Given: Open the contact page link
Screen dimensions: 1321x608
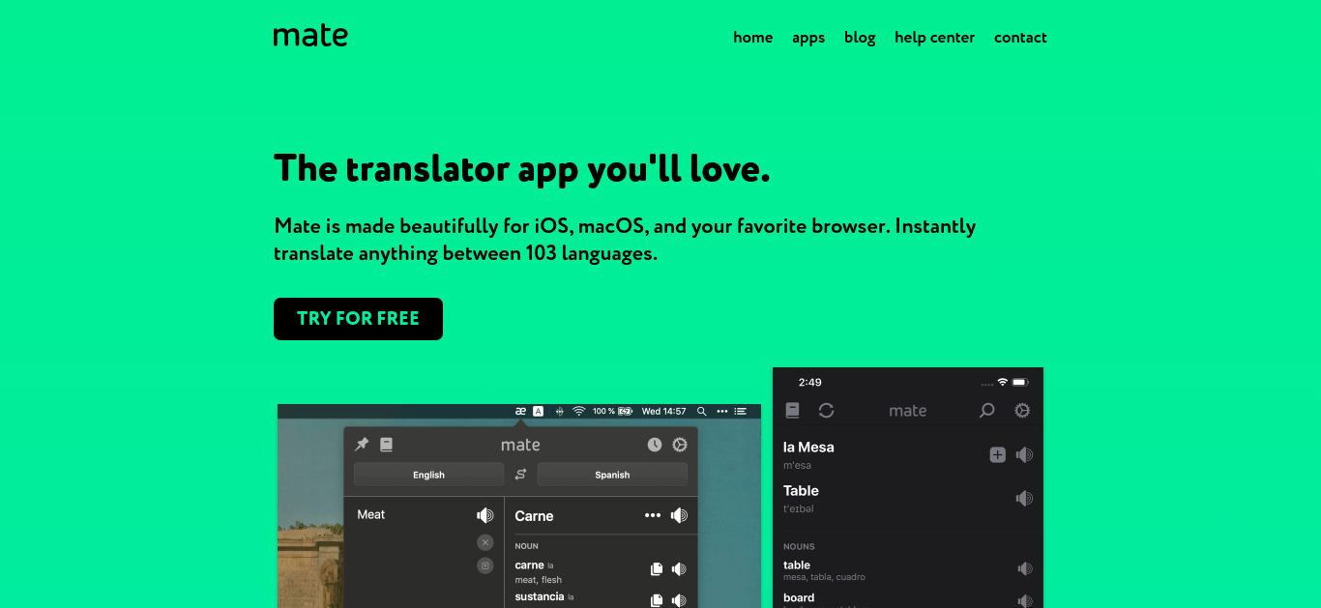Looking at the screenshot, I should 1020,38.
